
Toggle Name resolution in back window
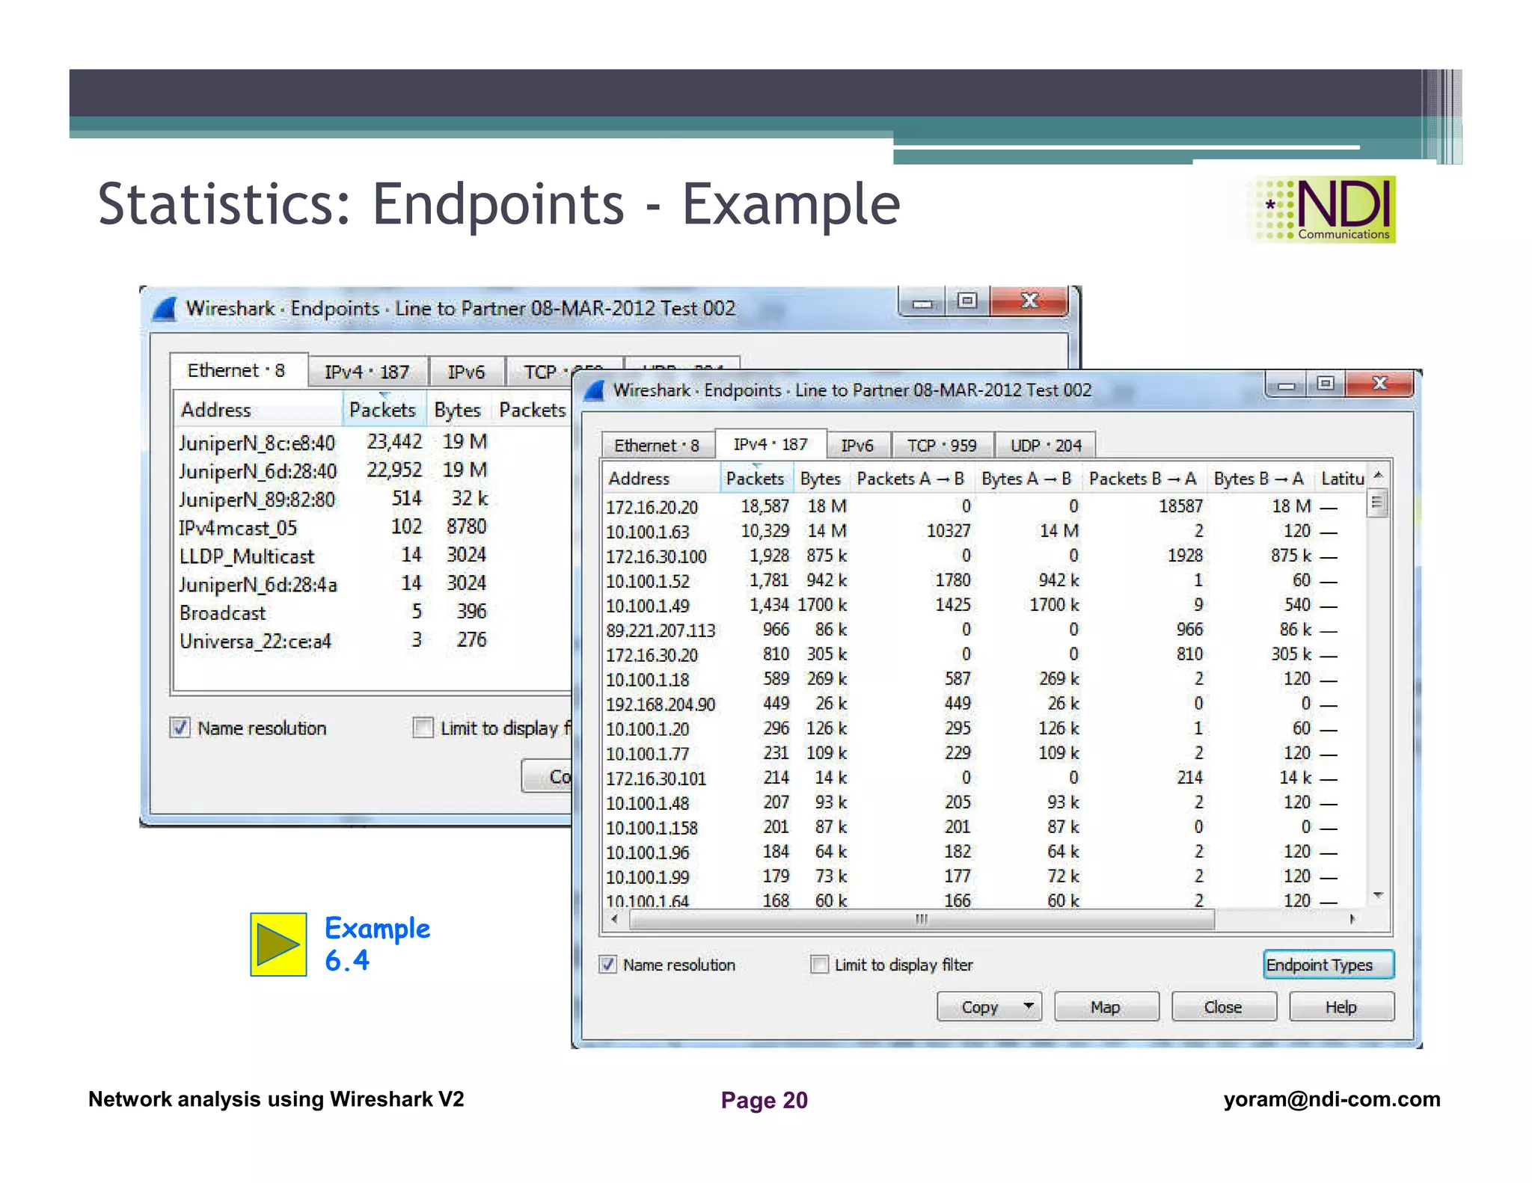coord(180,728)
